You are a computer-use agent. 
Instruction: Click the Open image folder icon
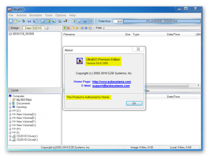tap(15, 21)
